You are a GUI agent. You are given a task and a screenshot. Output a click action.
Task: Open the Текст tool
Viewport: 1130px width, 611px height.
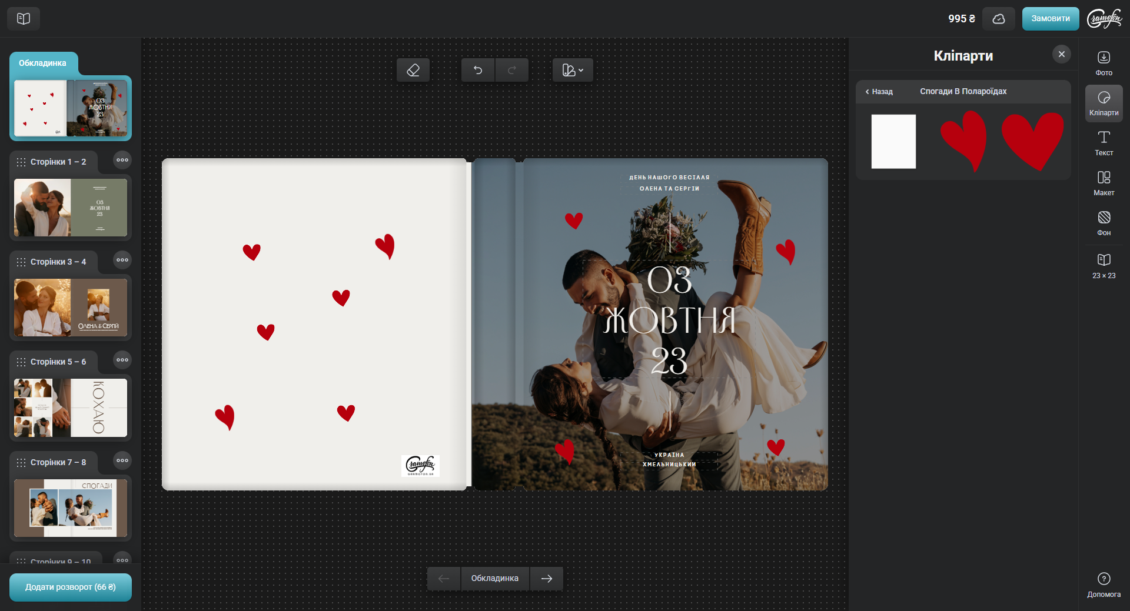point(1104,143)
